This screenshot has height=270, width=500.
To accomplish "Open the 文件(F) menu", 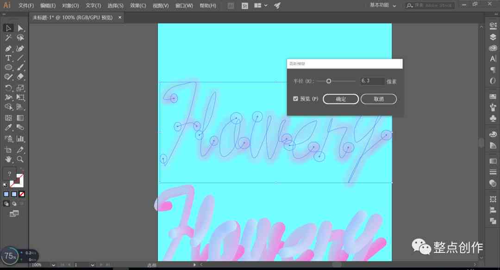I will click(26, 6).
